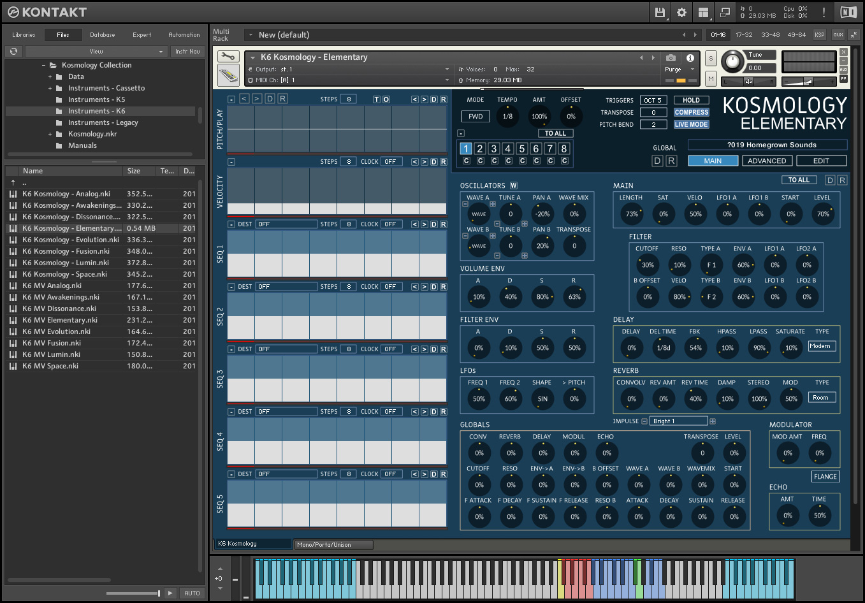Open the ADVANCED page tab

[767, 161]
